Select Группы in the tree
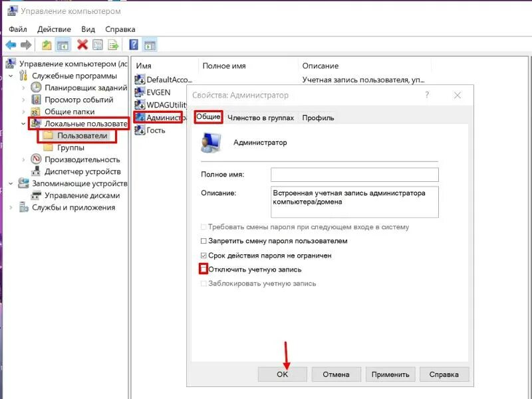Viewport: 532px width, 399px height. coord(70,147)
